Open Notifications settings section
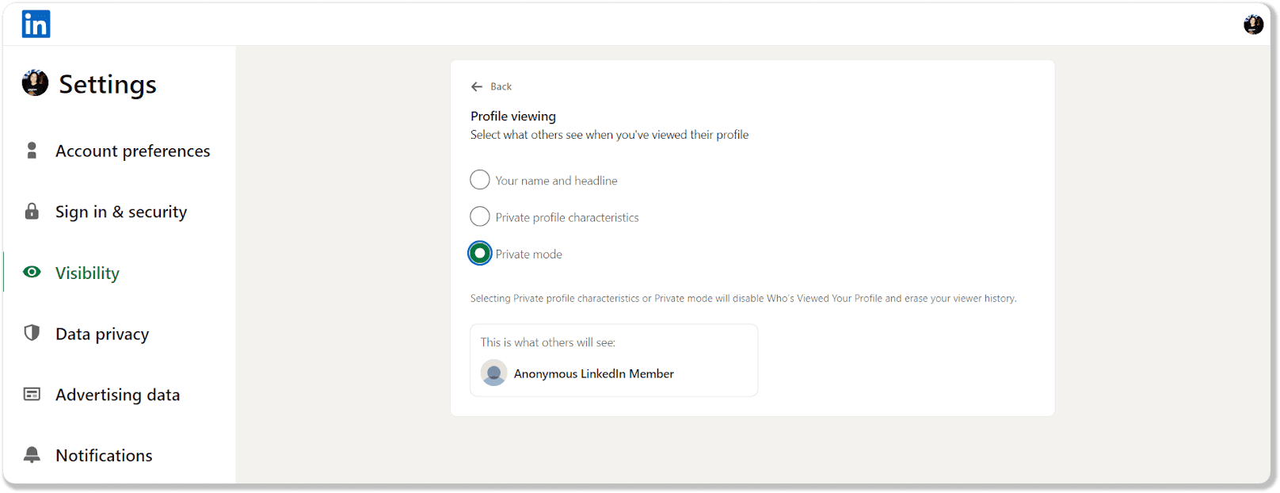The width and height of the screenshot is (1280, 493). [x=104, y=456]
